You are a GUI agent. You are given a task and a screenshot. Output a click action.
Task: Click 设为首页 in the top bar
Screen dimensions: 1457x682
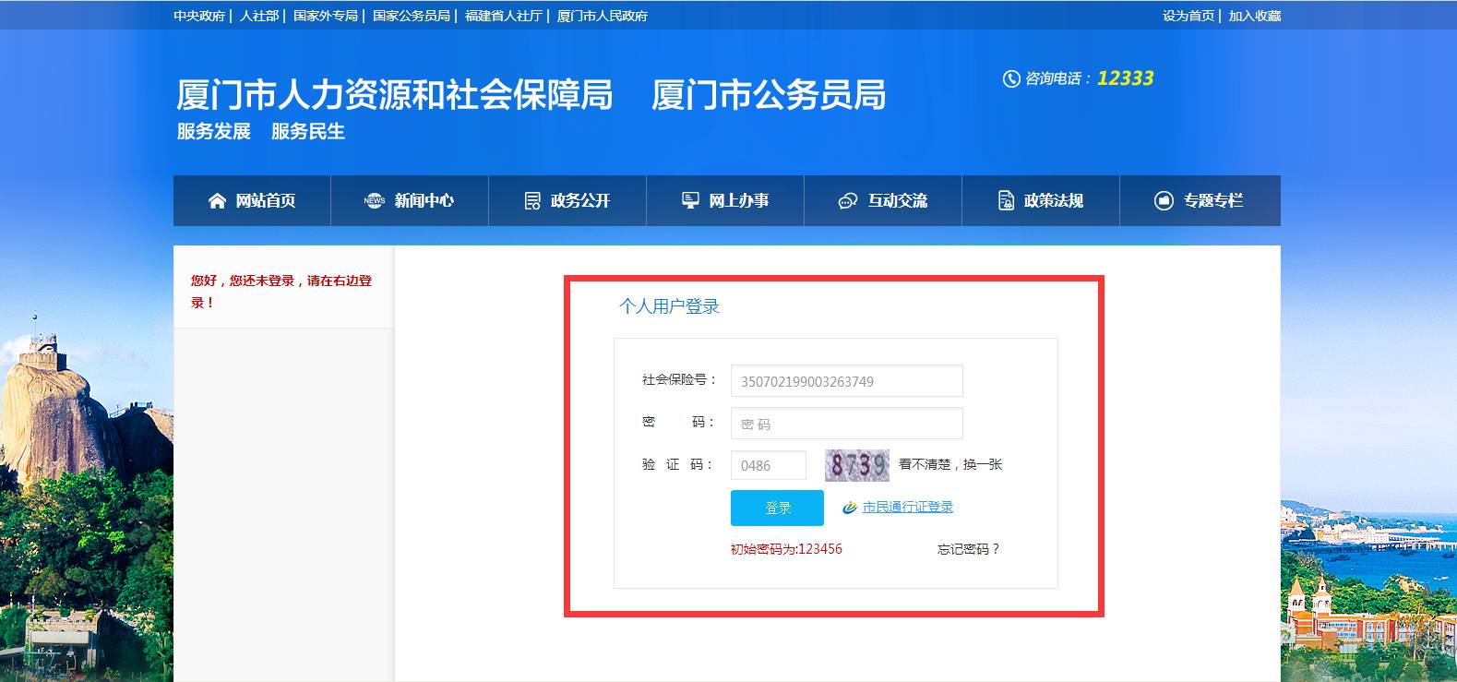click(1188, 16)
